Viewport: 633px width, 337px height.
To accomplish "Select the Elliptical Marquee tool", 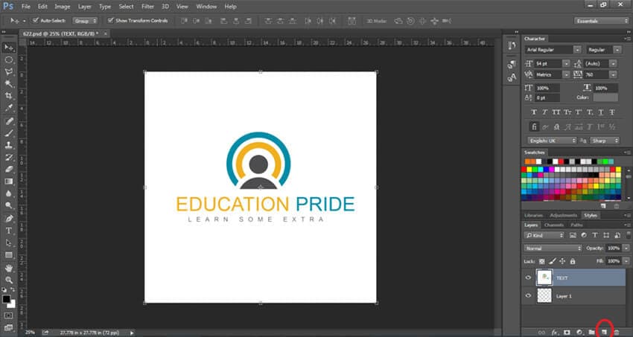I will 8,60.
